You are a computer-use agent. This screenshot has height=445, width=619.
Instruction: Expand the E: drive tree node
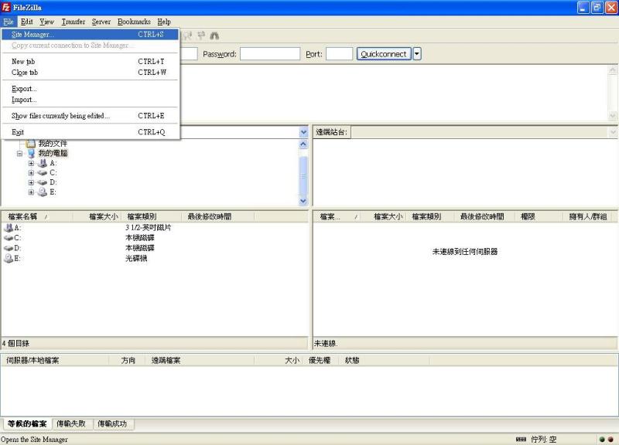coord(31,192)
